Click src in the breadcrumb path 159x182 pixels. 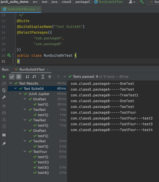click(35, 2)
